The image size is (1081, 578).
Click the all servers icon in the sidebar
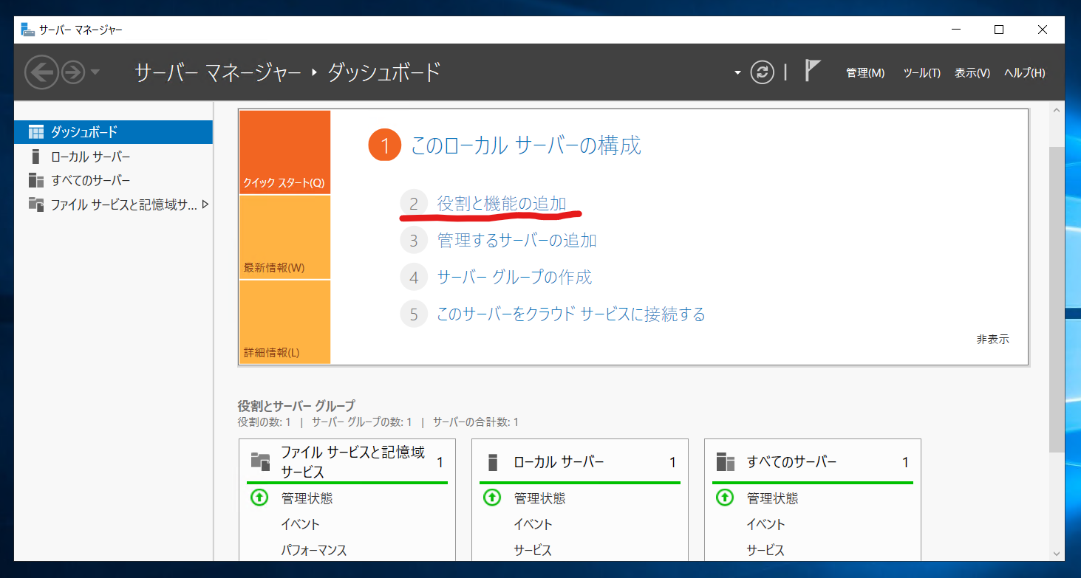point(36,180)
